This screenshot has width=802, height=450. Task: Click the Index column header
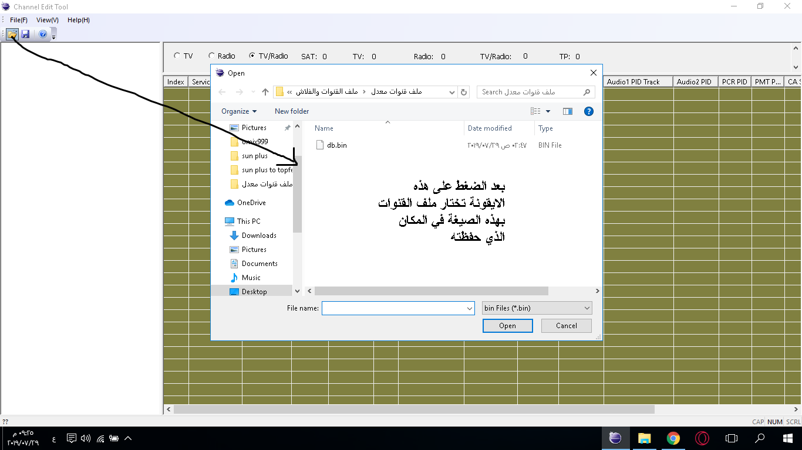pyautogui.click(x=176, y=82)
